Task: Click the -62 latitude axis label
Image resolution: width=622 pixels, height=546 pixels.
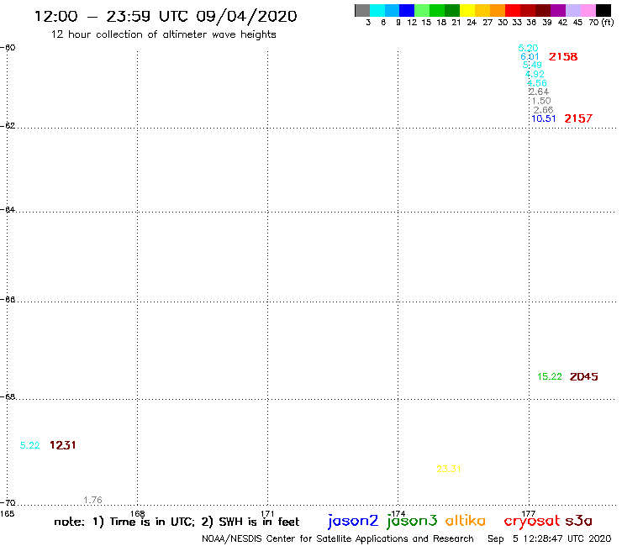Action: pyautogui.click(x=8, y=126)
